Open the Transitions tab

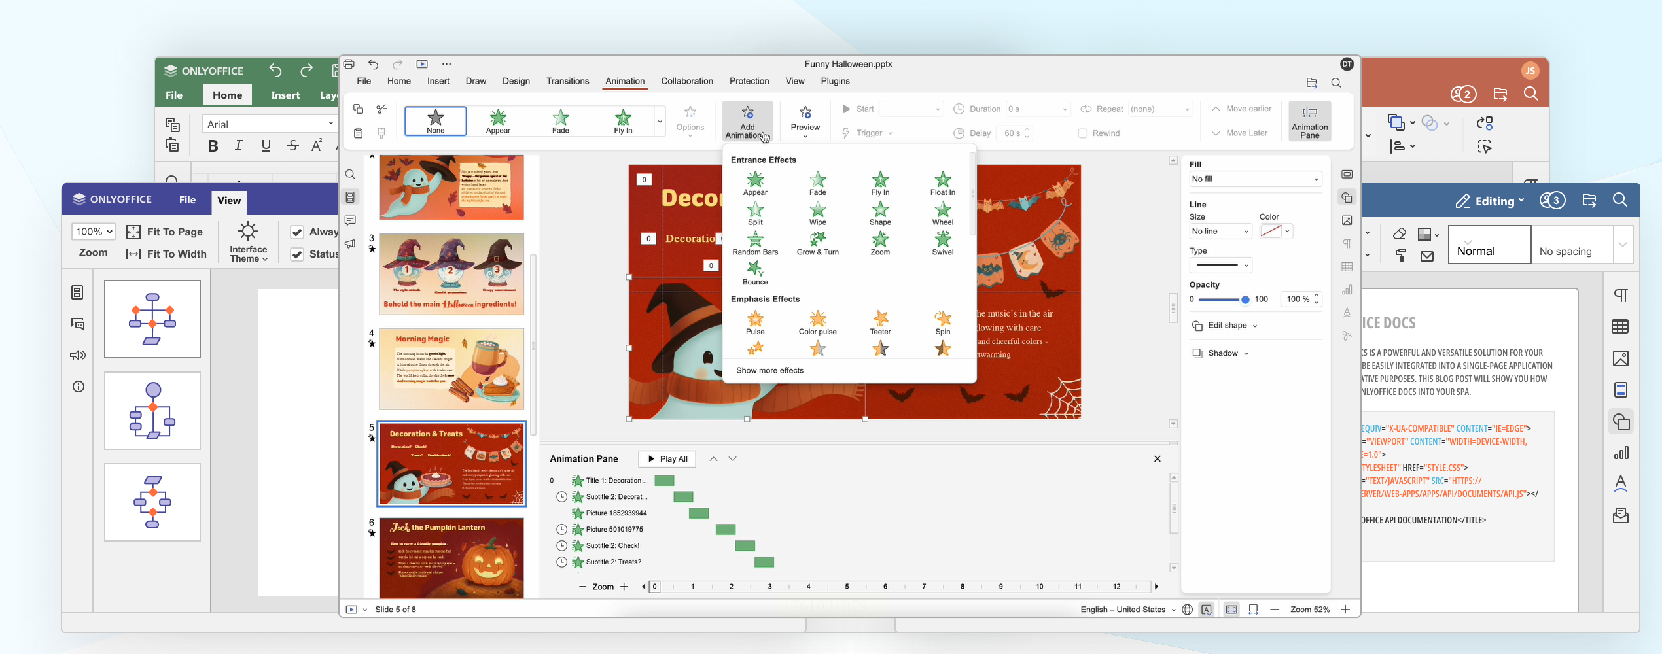[x=567, y=81]
